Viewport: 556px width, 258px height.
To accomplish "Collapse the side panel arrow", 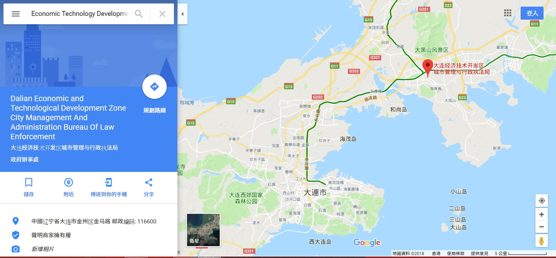I will [x=182, y=14].
